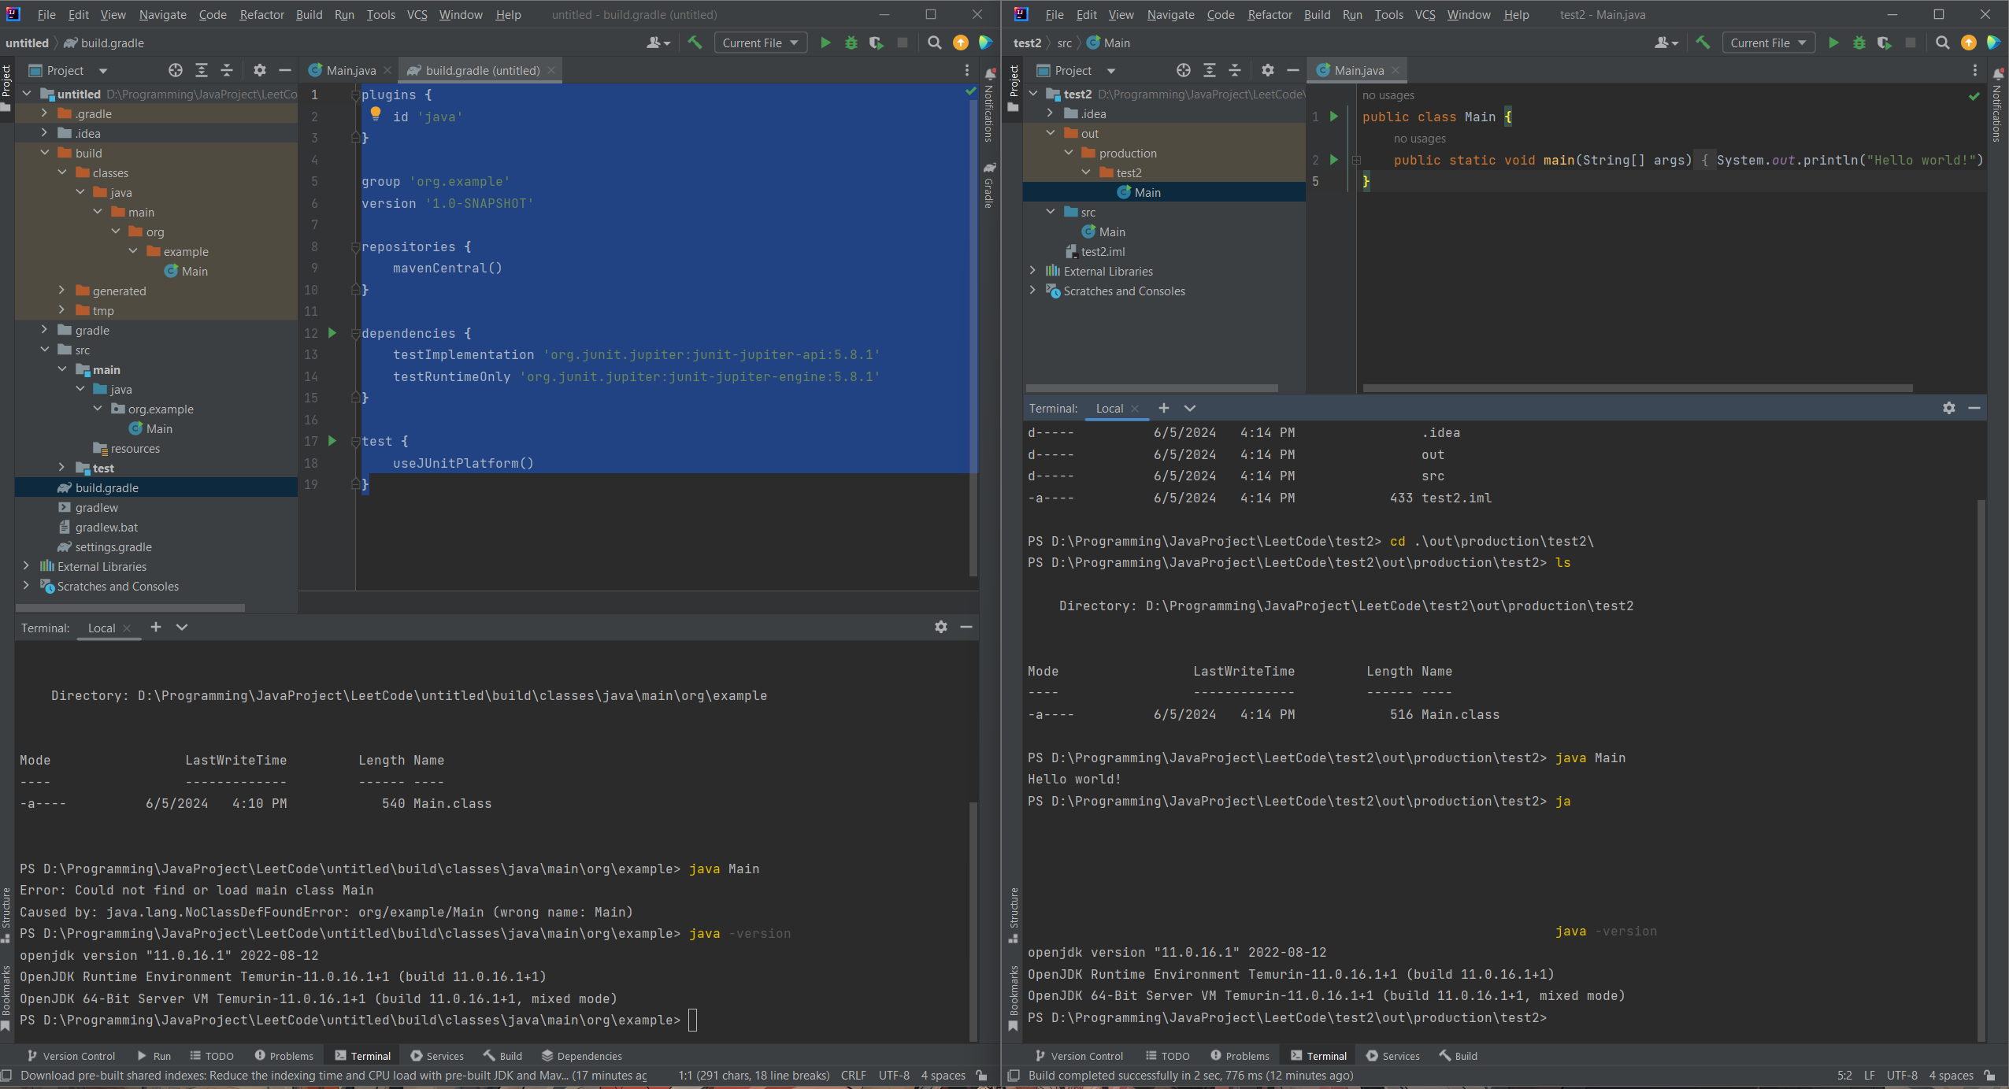Run with Coverage in untitled window
The height and width of the screenshot is (1089, 2009).
876,43
